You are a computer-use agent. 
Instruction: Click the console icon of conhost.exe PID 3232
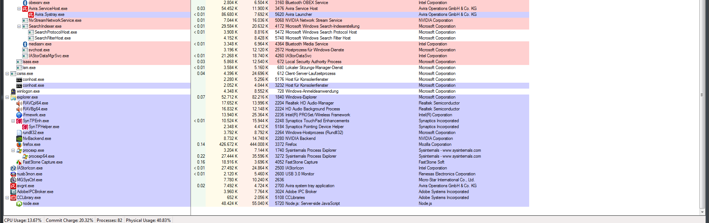19,85
